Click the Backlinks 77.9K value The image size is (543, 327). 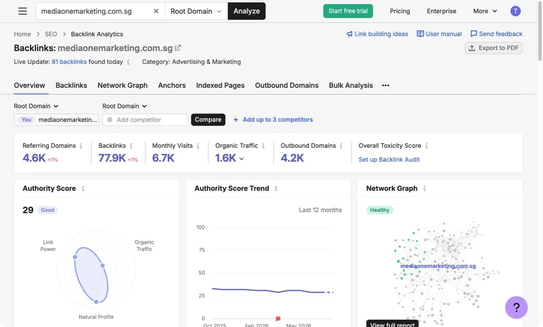[x=112, y=158]
